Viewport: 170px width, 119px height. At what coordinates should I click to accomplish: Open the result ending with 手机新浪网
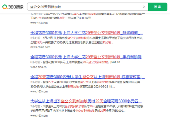pyautogui.click(x=86, y=57)
